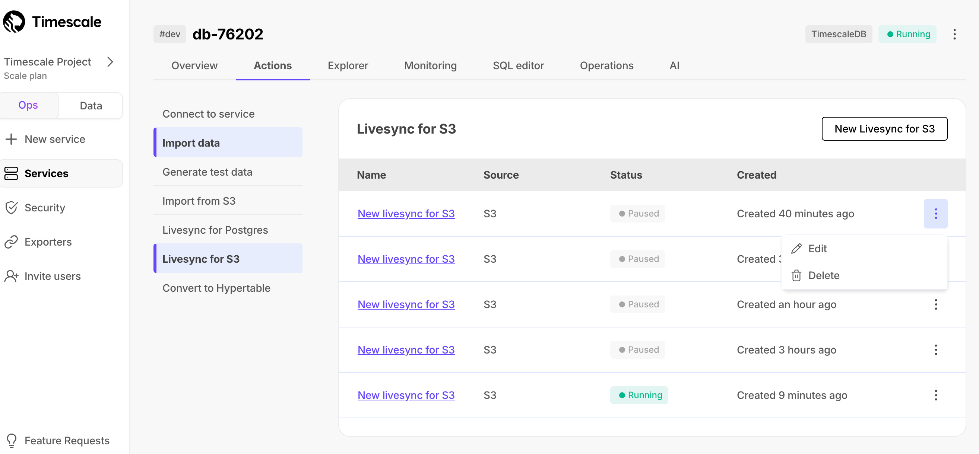Click the trash icon next to Delete

[796, 275]
